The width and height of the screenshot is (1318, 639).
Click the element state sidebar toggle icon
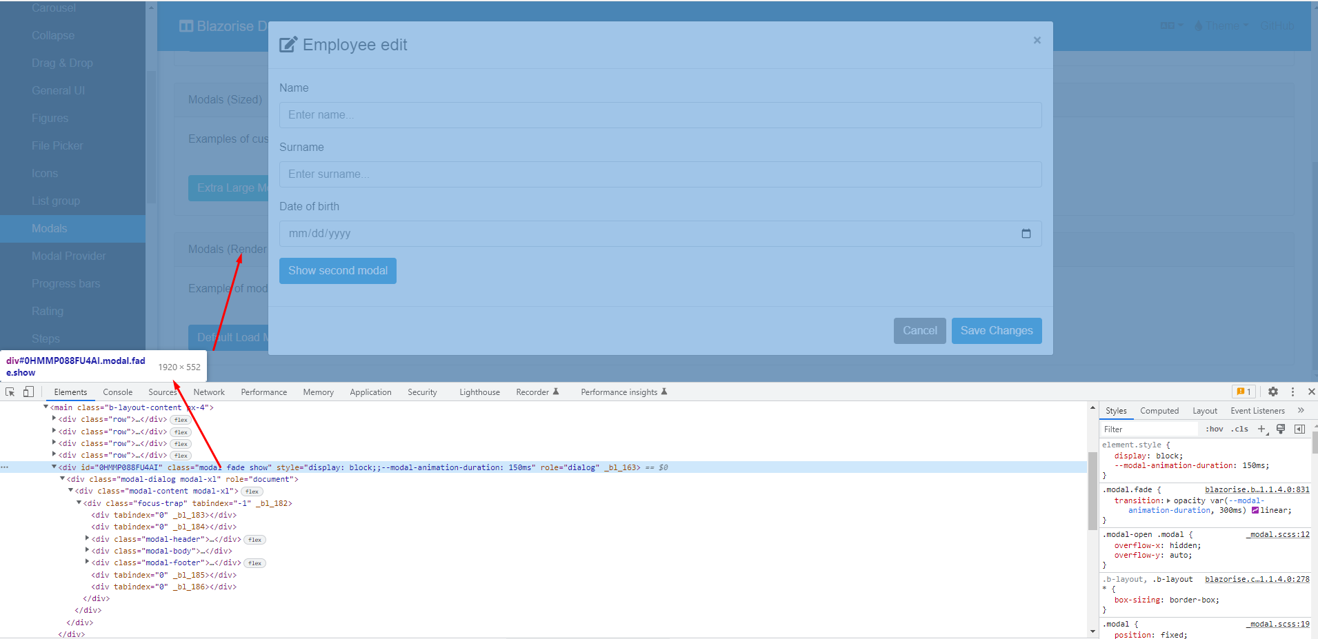click(1300, 429)
